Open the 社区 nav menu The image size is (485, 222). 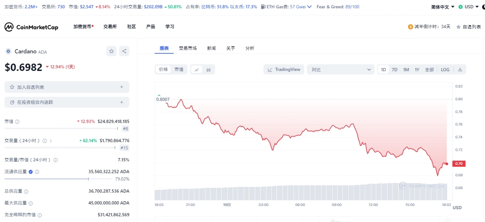(x=131, y=27)
